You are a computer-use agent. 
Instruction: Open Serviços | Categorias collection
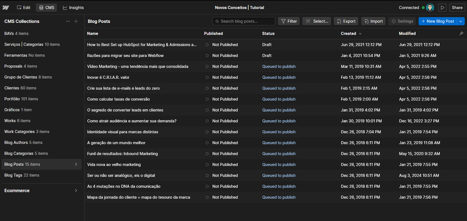coord(42,44)
